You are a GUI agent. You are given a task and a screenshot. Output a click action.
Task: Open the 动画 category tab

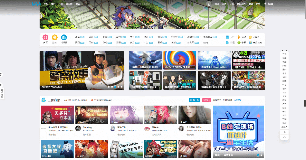click(x=77, y=37)
